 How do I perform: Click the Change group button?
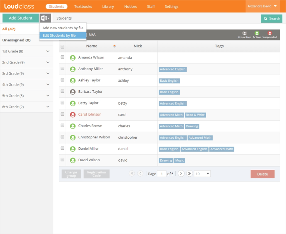pos(71,174)
